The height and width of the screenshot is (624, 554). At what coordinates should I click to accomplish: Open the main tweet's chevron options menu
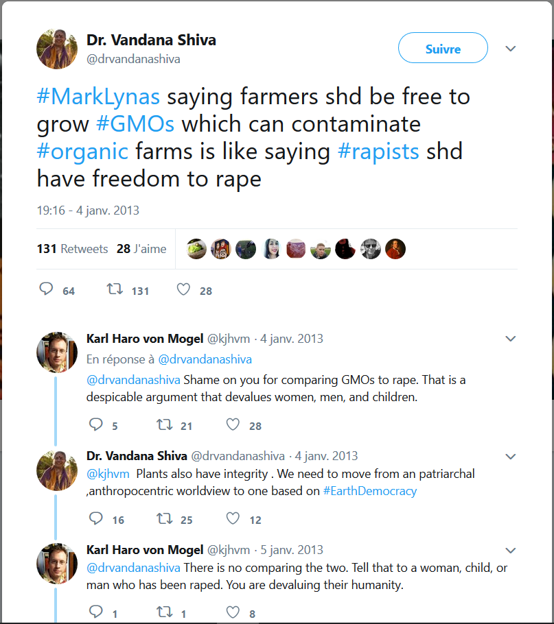510,49
